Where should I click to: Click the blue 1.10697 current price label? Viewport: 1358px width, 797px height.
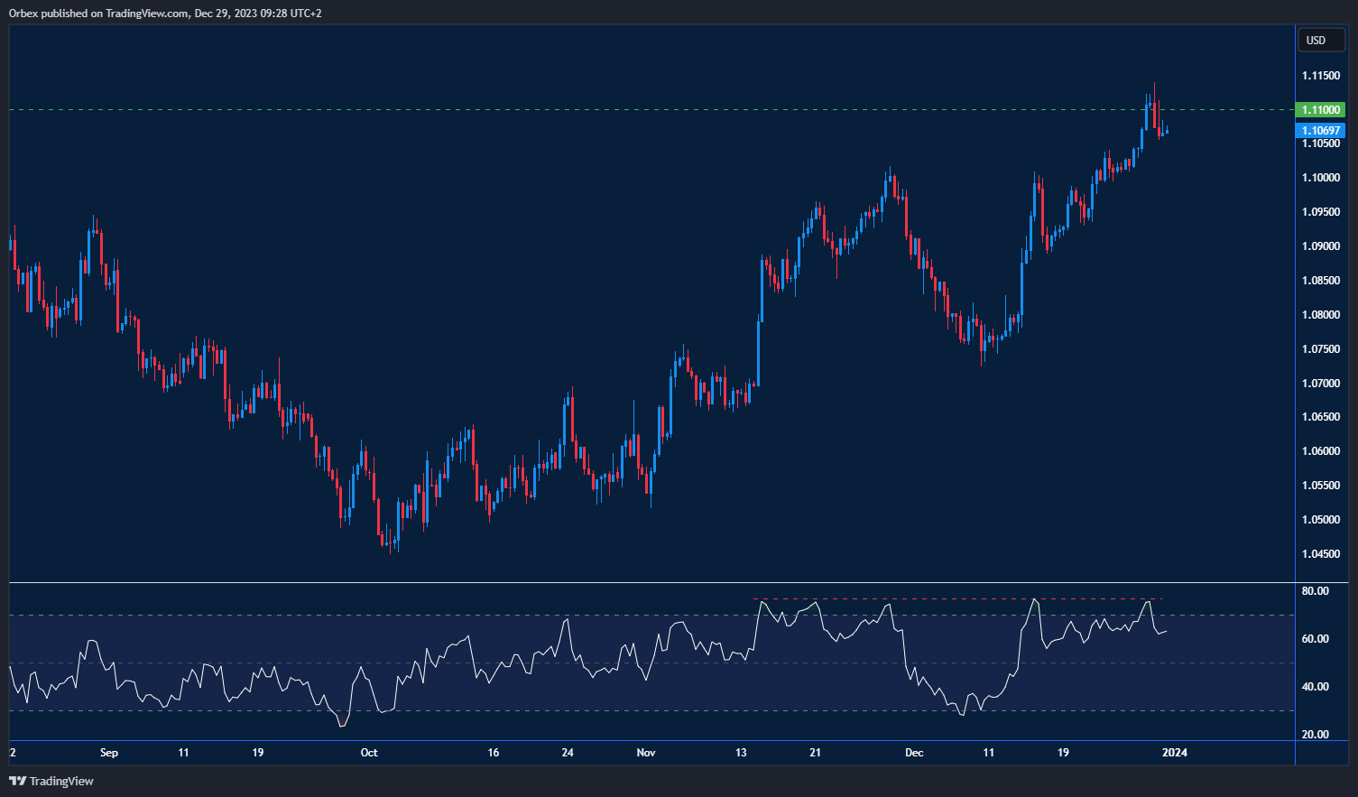coord(1320,130)
